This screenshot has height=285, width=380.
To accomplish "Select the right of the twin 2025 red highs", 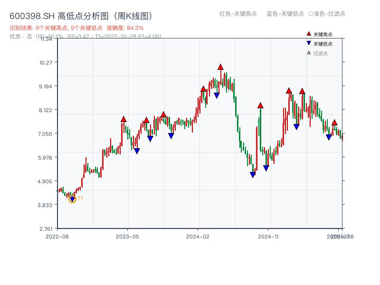I will click(302, 91).
